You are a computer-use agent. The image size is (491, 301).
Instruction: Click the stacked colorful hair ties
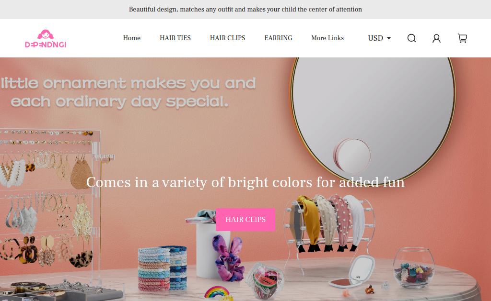163,268
